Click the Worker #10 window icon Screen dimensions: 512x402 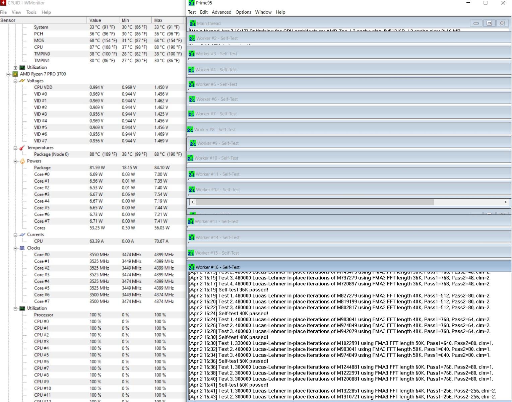point(190,158)
